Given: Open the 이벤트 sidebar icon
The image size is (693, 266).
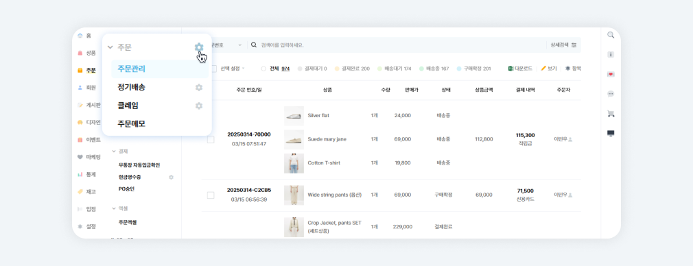Looking at the screenshot, I should pyautogui.click(x=80, y=140).
